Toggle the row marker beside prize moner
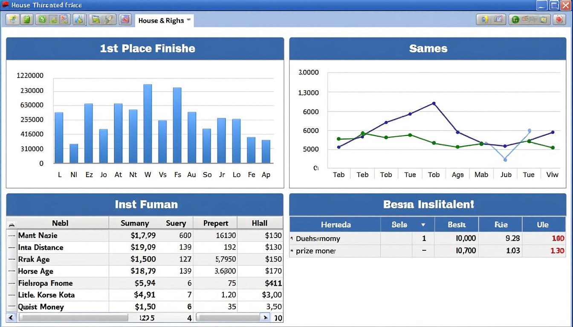The image size is (573, 327). 292,251
